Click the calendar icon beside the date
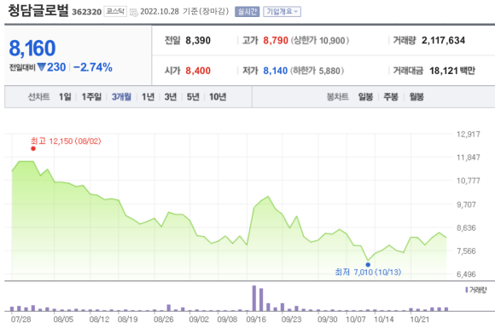The width and height of the screenshot is (495, 334). [x=134, y=12]
